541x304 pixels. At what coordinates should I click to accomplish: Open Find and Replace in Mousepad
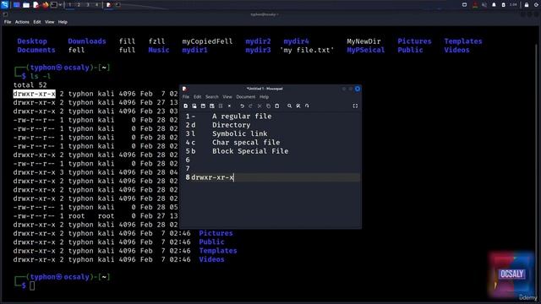pyautogui.click(x=298, y=106)
